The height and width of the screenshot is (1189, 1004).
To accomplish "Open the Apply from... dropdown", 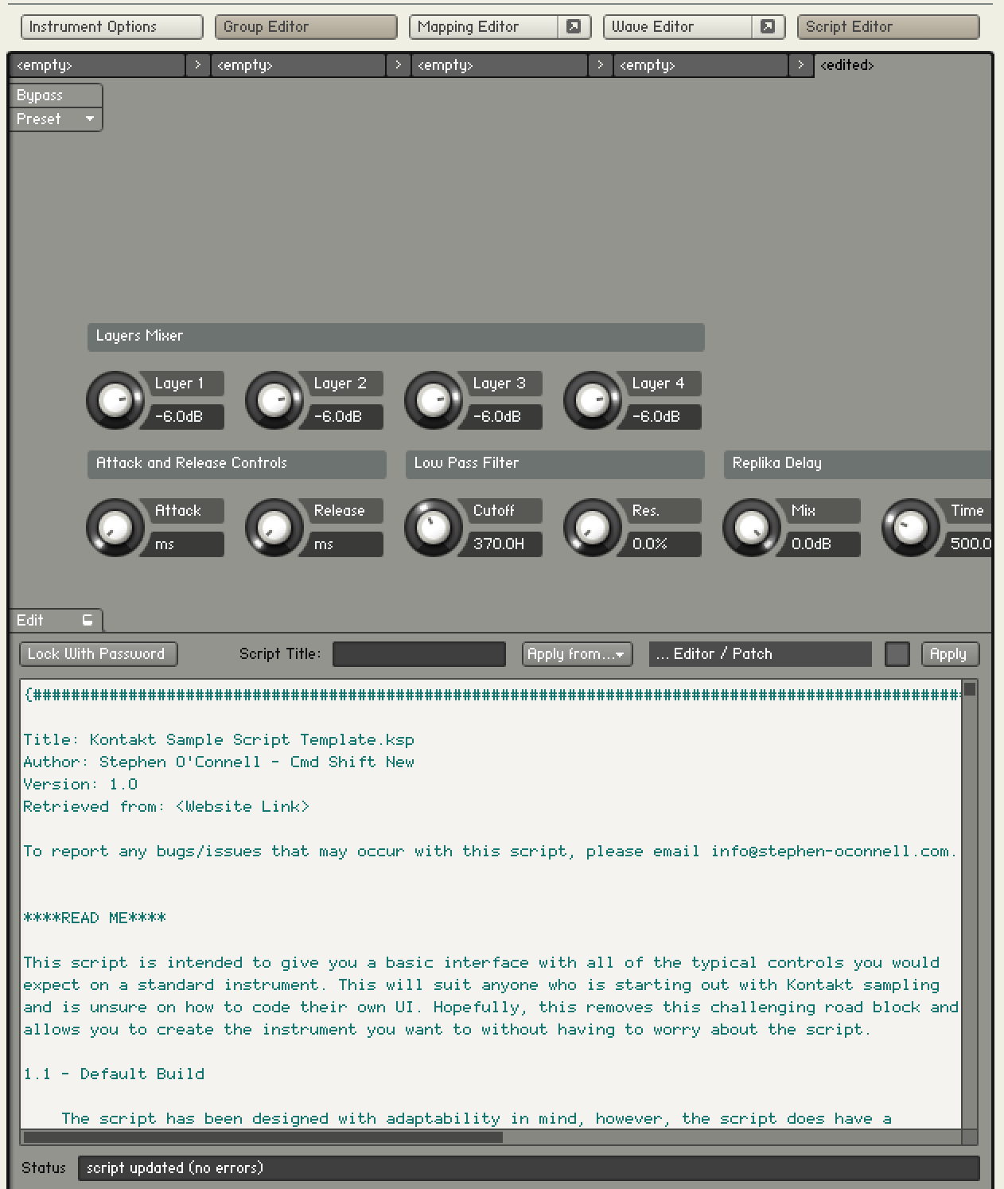I will [576, 653].
